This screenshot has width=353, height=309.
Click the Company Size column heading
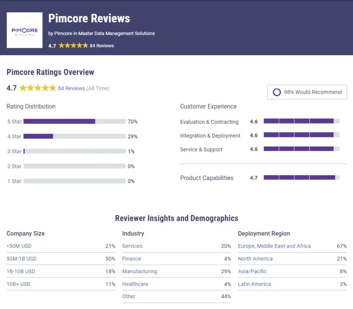click(25, 234)
